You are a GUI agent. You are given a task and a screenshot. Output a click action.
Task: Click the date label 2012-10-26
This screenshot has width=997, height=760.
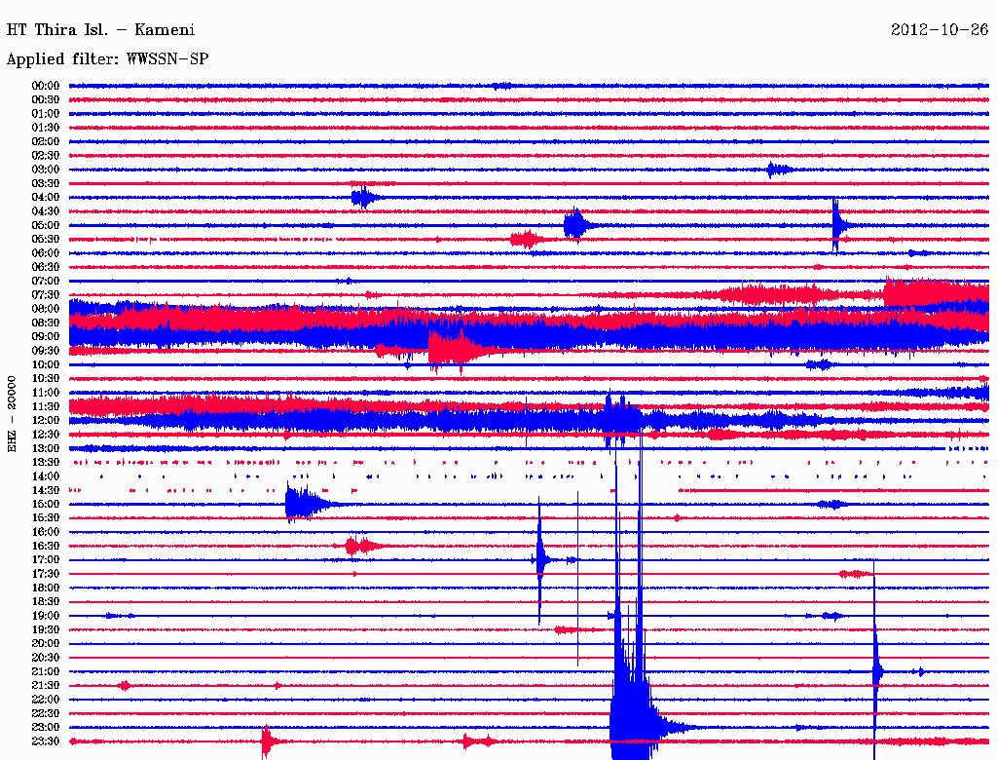940,30
